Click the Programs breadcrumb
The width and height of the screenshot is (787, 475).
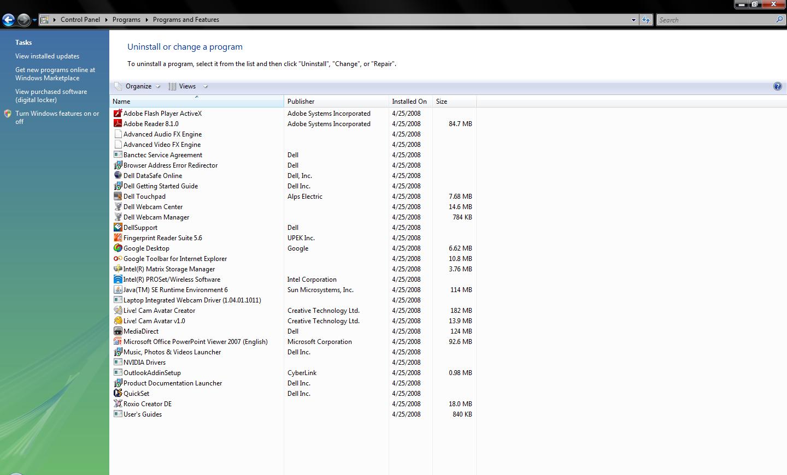click(126, 20)
